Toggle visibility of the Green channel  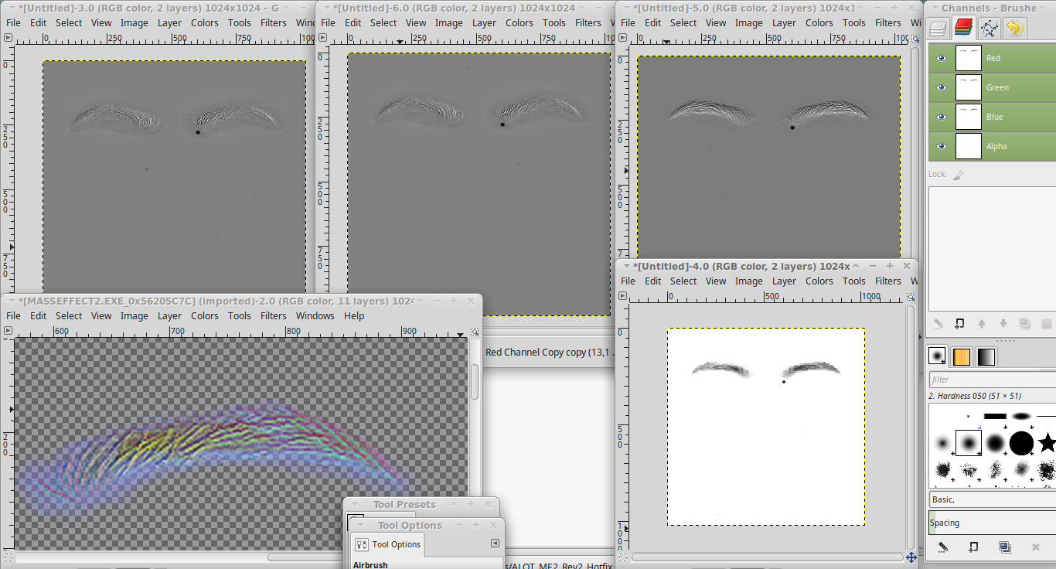[941, 87]
